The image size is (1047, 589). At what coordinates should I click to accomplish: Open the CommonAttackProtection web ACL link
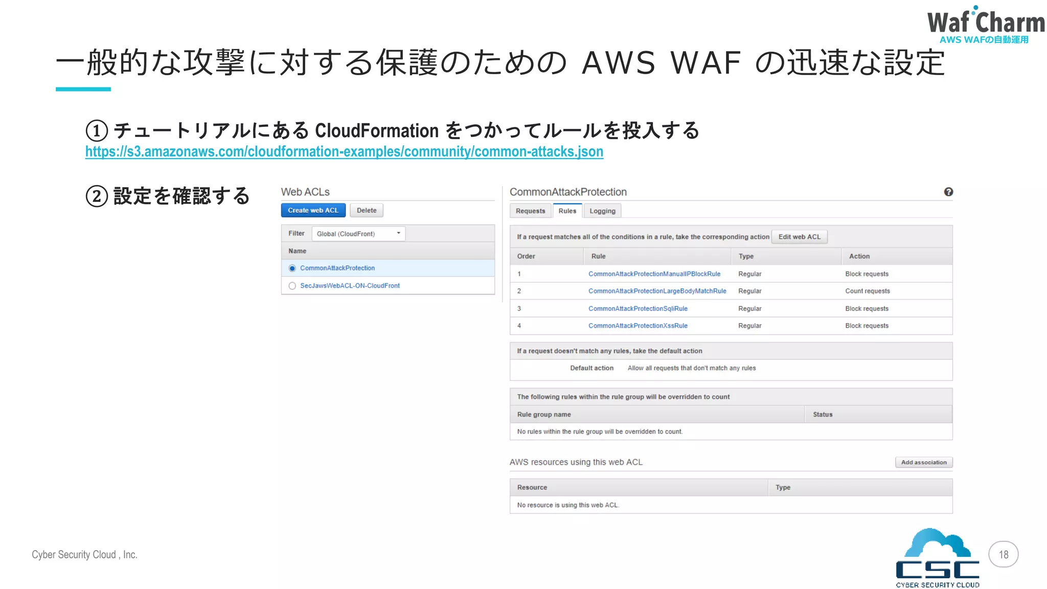337,268
